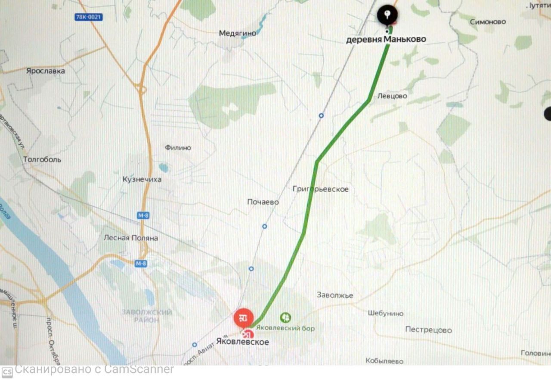The height and width of the screenshot is (380, 551).
Task: Click the M-8 shield below Лесная Поляна
Action: (x=140, y=264)
